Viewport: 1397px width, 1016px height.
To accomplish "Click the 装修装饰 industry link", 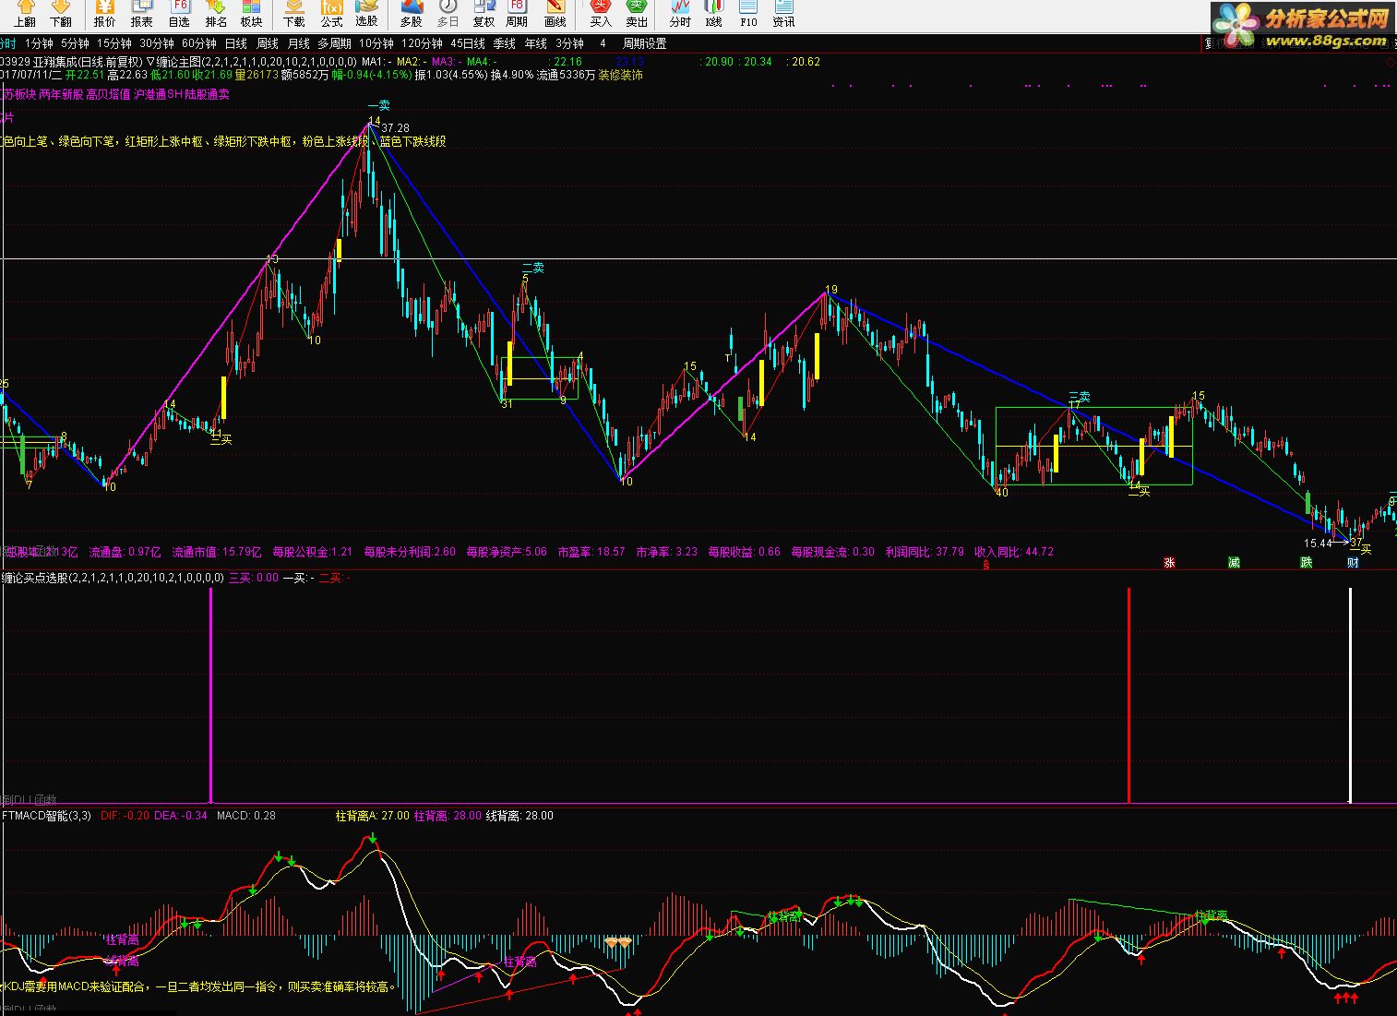I will [620, 76].
